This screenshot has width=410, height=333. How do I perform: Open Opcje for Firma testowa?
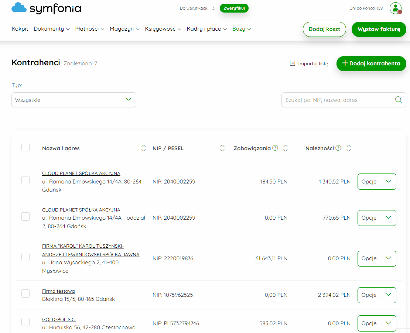coord(377,295)
